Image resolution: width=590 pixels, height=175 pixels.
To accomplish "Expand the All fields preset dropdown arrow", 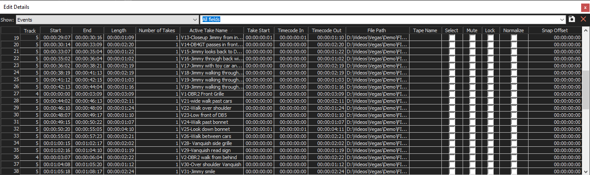I will pyautogui.click(x=562, y=19).
